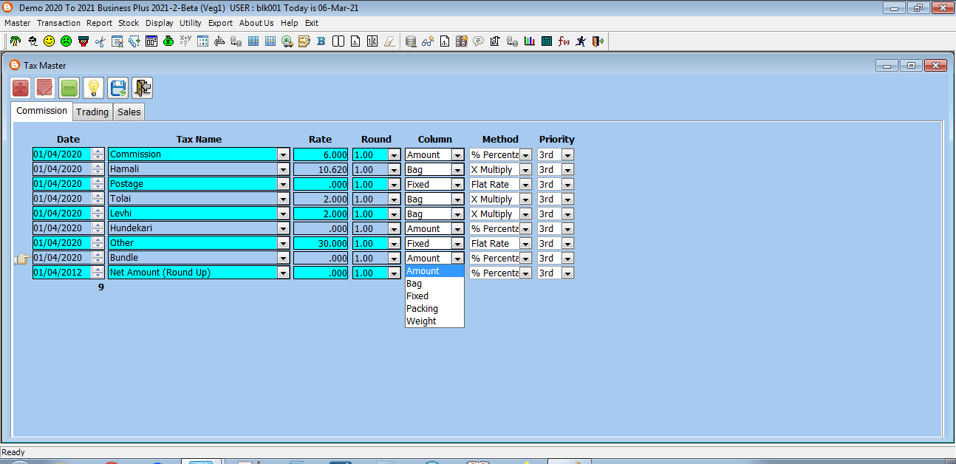Expand the Tax Name dropdown for Commission
The height and width of the screenshot is (464, 956).
click(283, 154)
